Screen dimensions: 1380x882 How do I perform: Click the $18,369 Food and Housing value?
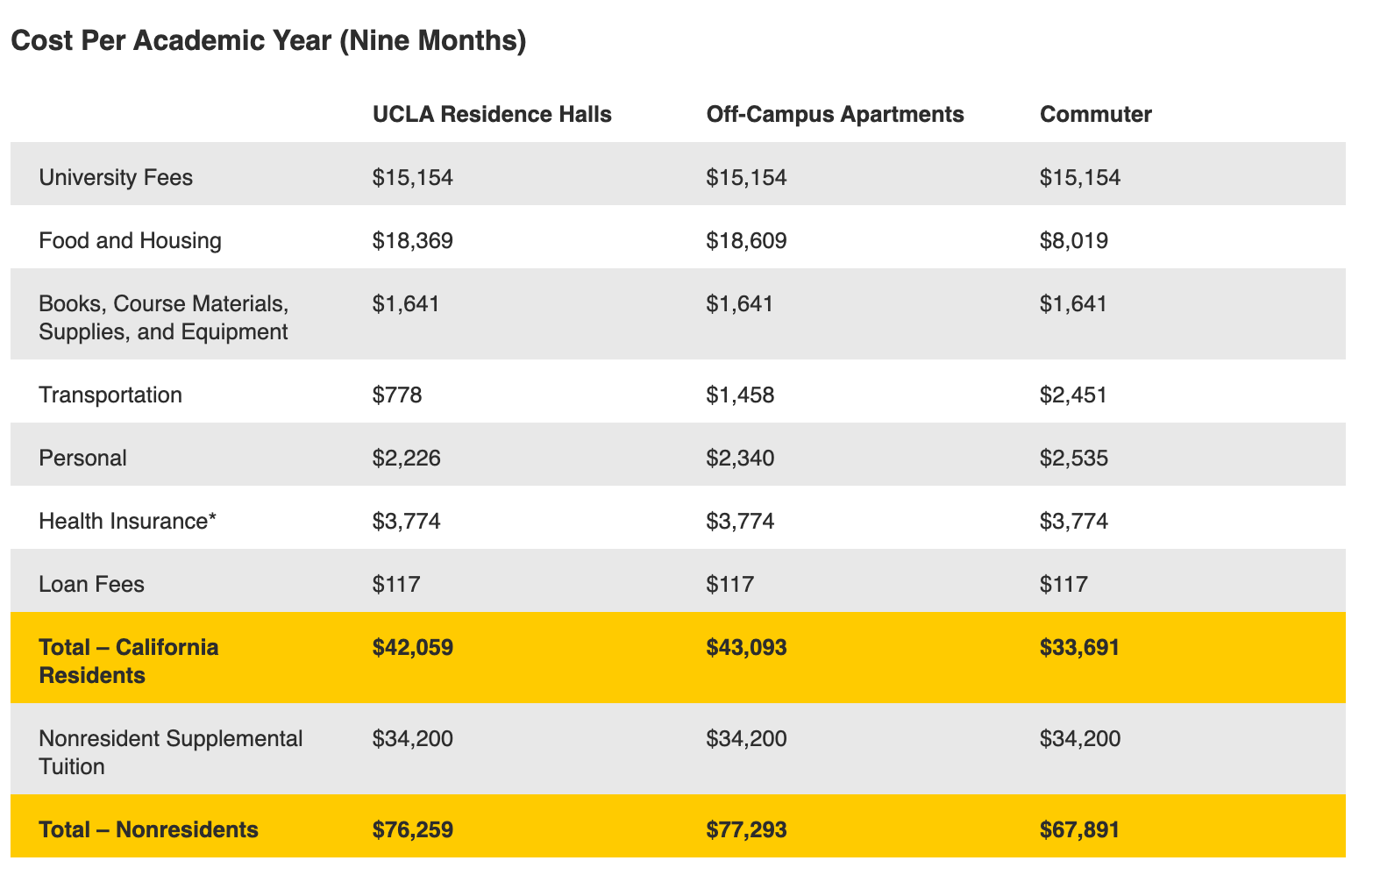(x=412, y=240)
